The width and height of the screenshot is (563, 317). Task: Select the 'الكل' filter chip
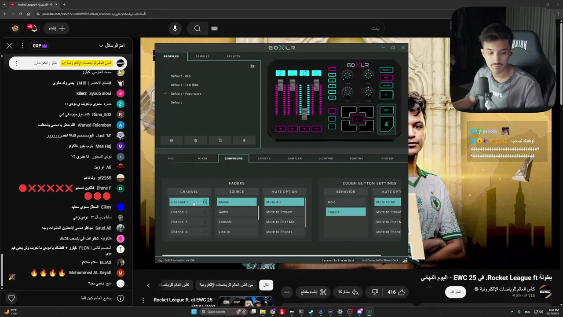point(266,285)
